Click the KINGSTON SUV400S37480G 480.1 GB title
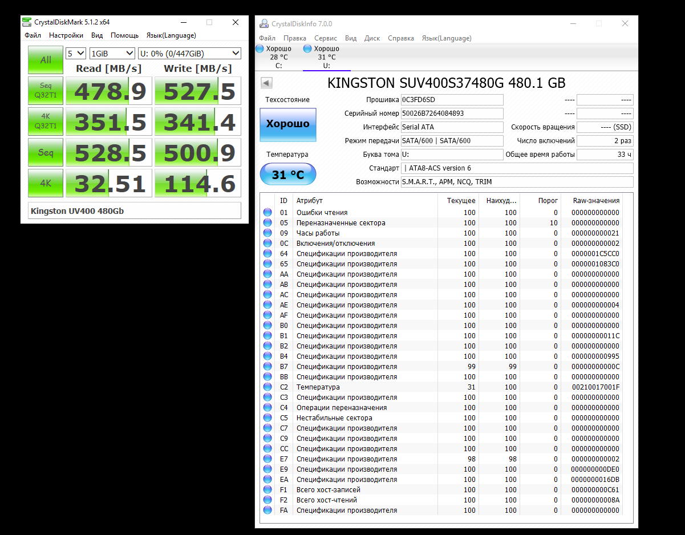Viewport: 685px width, 535px height. tap(447, 83)
